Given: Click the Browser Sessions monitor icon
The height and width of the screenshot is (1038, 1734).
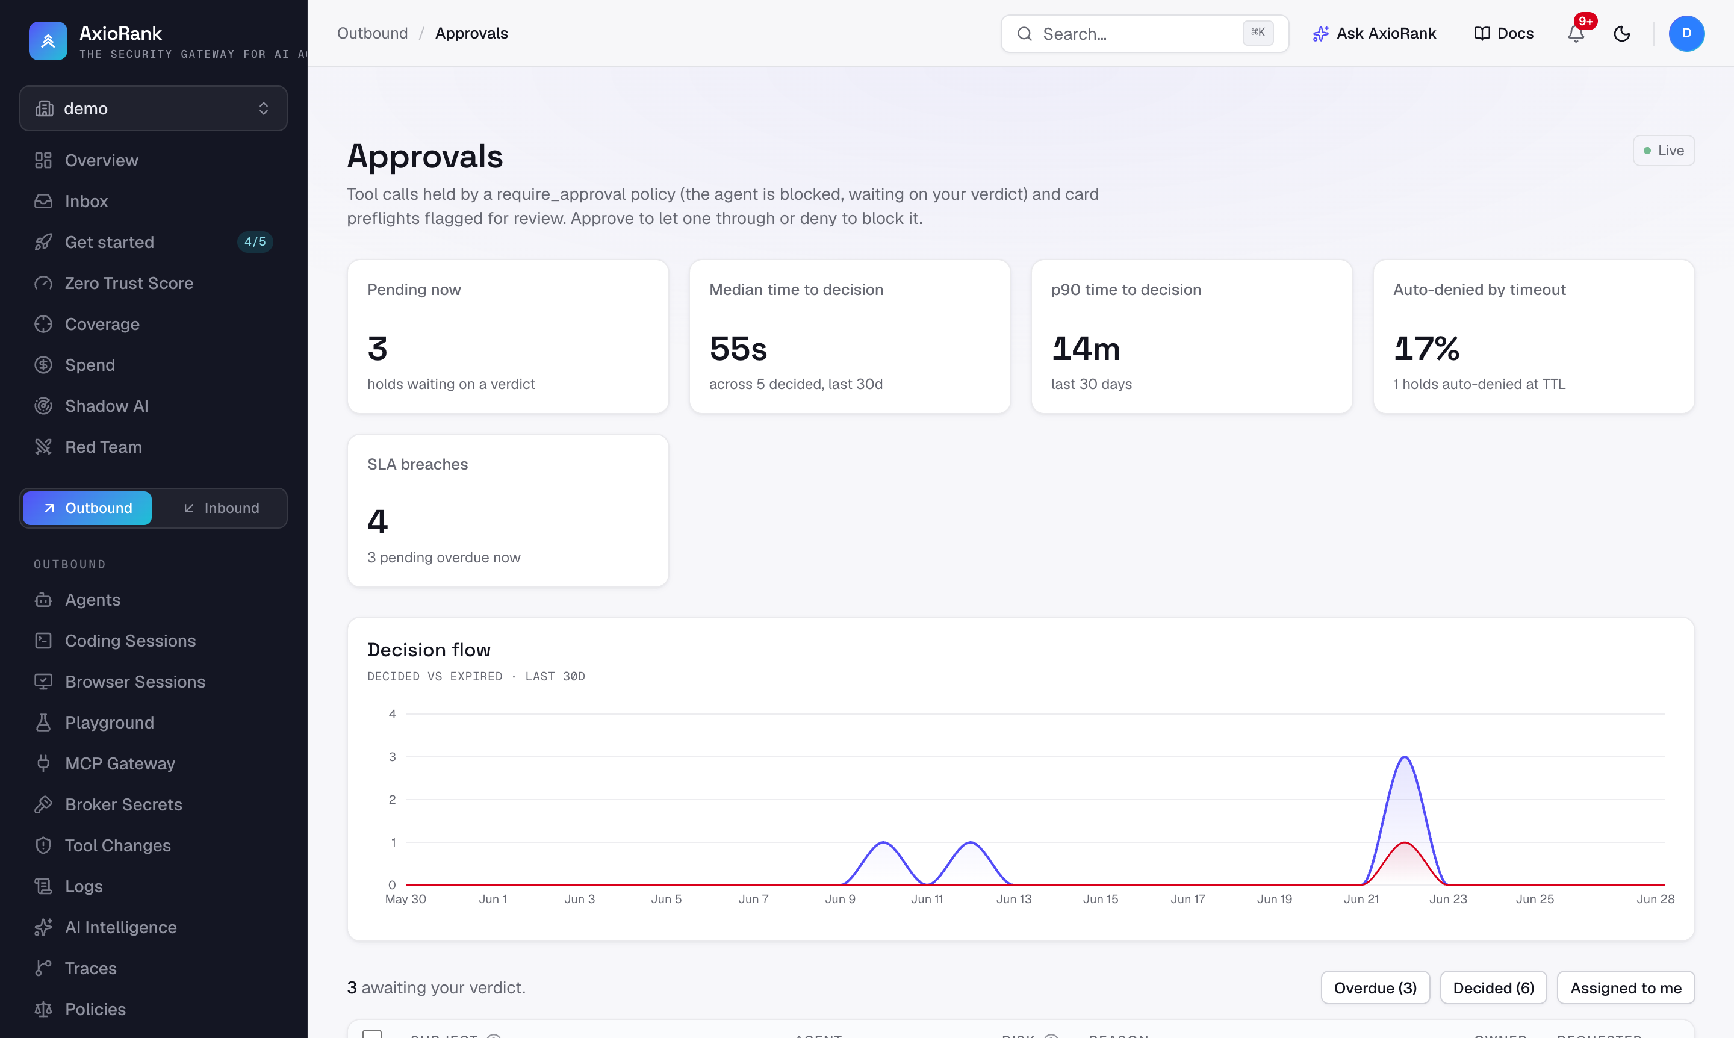Looking at the screenshot, I should click(x=43, y=682).
